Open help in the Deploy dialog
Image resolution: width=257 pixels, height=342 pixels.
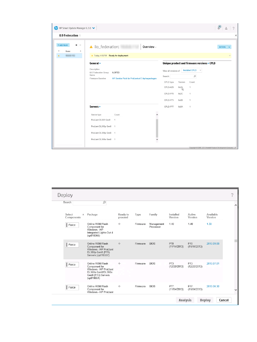[232, 195]
